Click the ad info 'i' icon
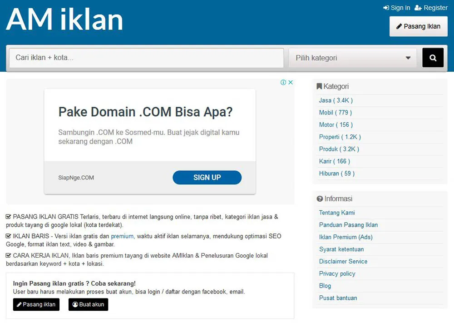454x323 pixels. click(x=283, y=82)
